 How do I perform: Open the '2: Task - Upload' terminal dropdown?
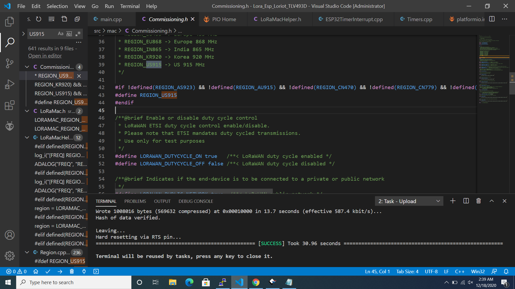click(x=438, y=201)
